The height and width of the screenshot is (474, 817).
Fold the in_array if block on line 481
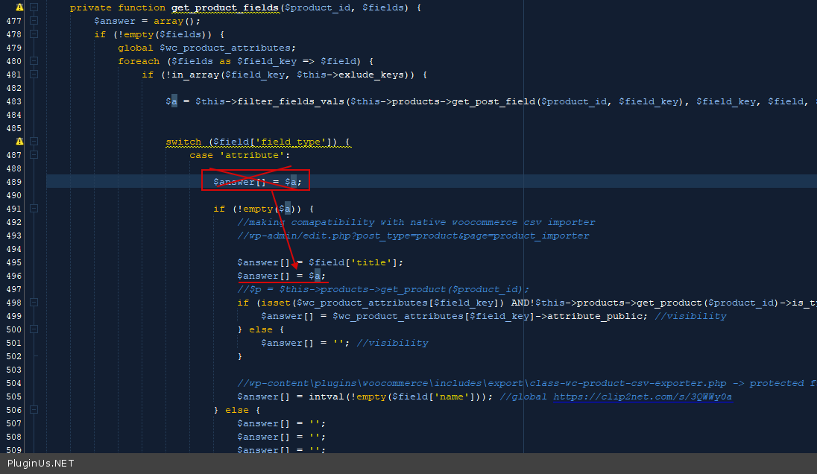pyautogui.click(x=34, y=75)
